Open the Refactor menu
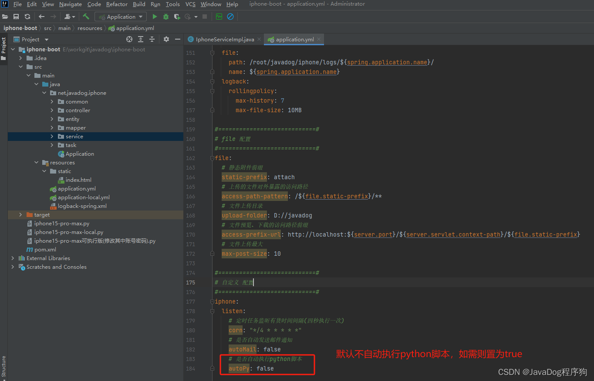 tap(117, 4)
